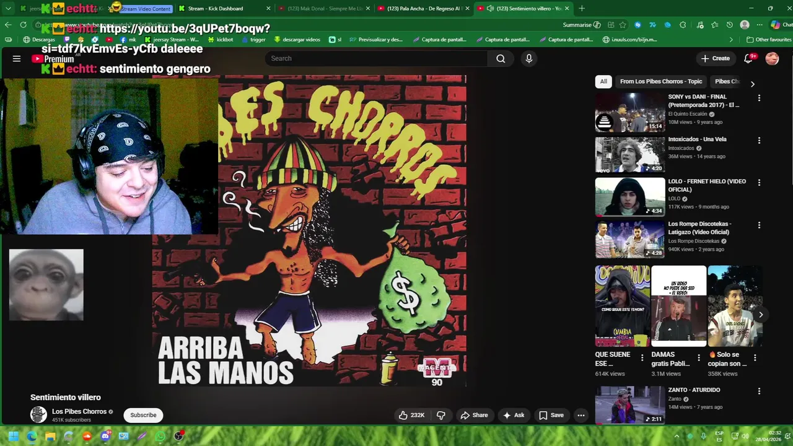The image size is (793, 446).
Task: Open YouTube notifications bell
Action: 748,58
